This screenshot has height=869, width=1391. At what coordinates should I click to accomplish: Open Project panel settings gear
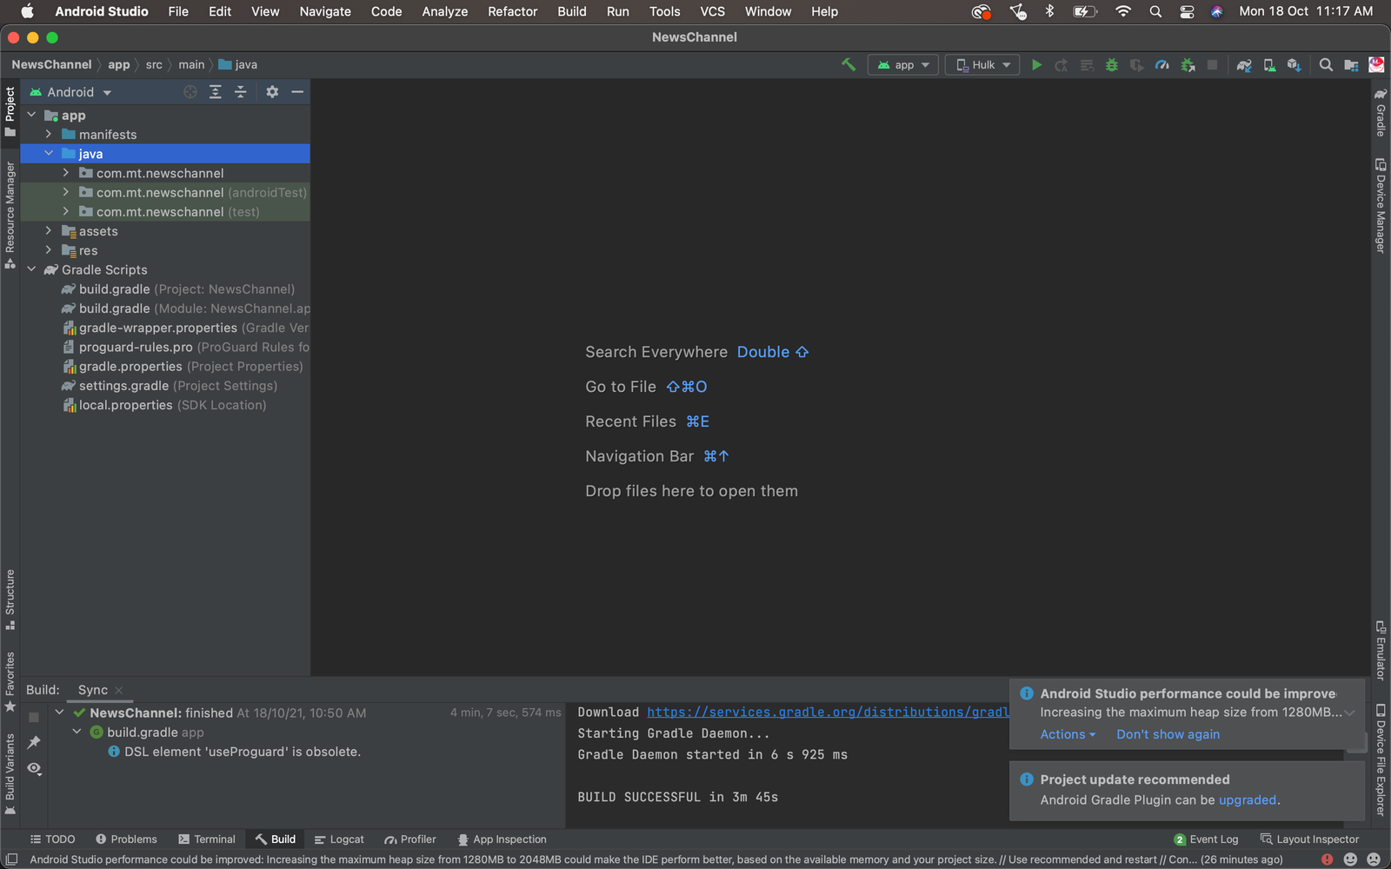pos(272,92)
